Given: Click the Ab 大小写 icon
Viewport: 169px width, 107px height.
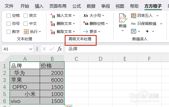Looking at the screenshot, I should (86, 16).
